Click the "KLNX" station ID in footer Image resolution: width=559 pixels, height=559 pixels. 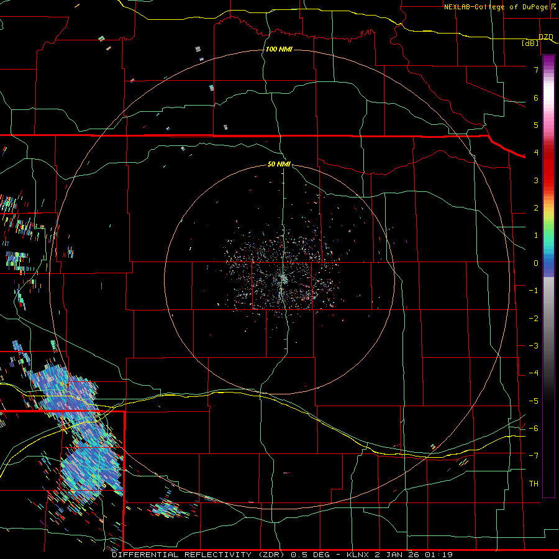(358, 555)
